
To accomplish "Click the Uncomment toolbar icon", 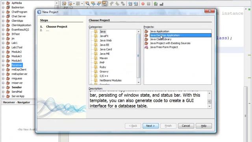I will point(161,4).
